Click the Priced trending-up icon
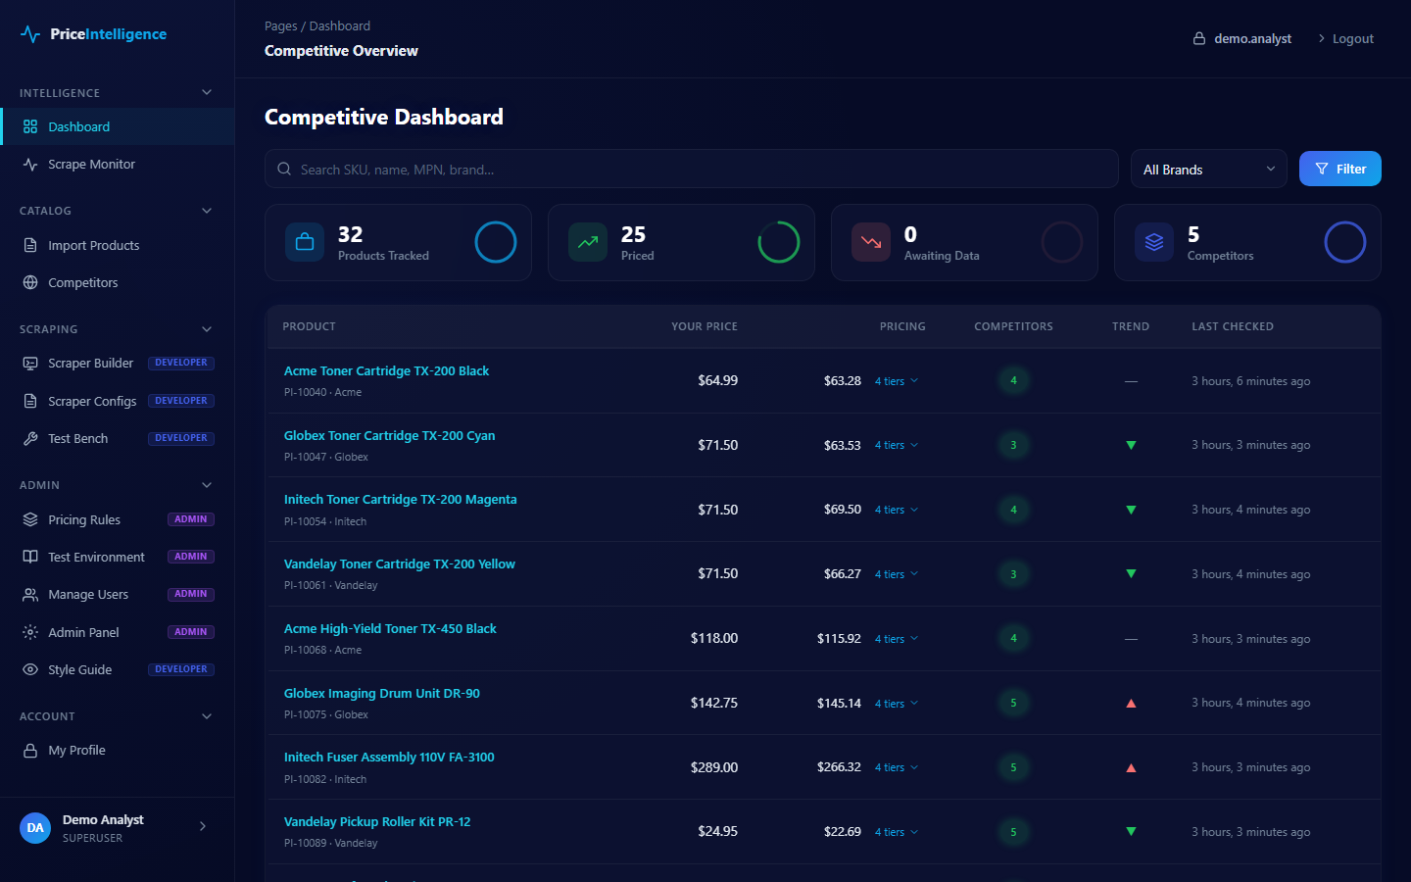The image size is (1411, 882). click(x=588, y=242)
